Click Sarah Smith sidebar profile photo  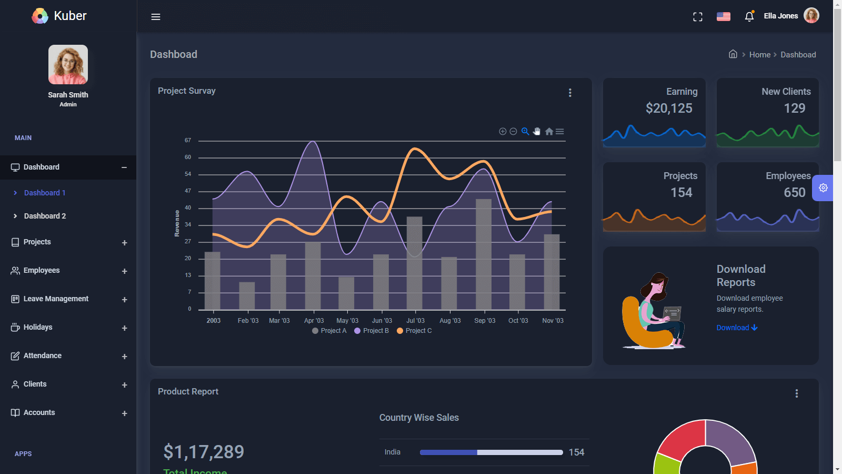pyautogui.click(x=68, y=64)
